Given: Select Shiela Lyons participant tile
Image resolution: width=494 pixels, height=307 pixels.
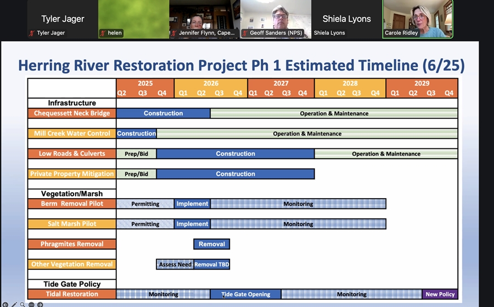Looking at the screenshot, I should pos(346,19).
